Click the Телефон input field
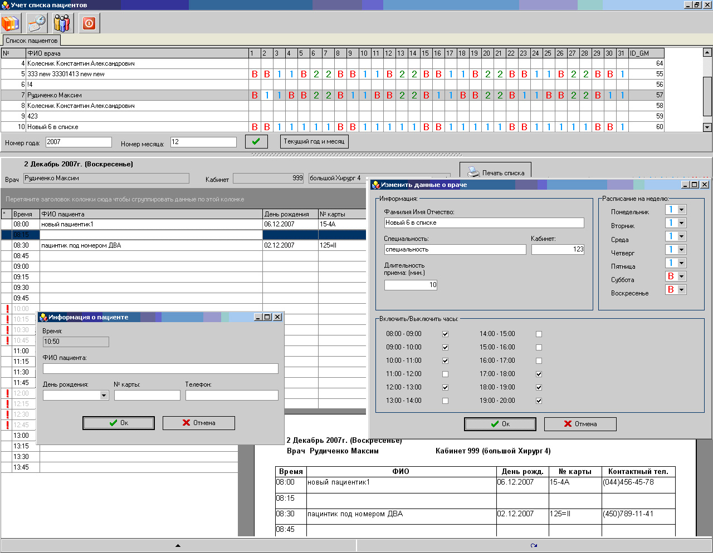The width and height of the screenshot is (713, 553). [232, 396]
